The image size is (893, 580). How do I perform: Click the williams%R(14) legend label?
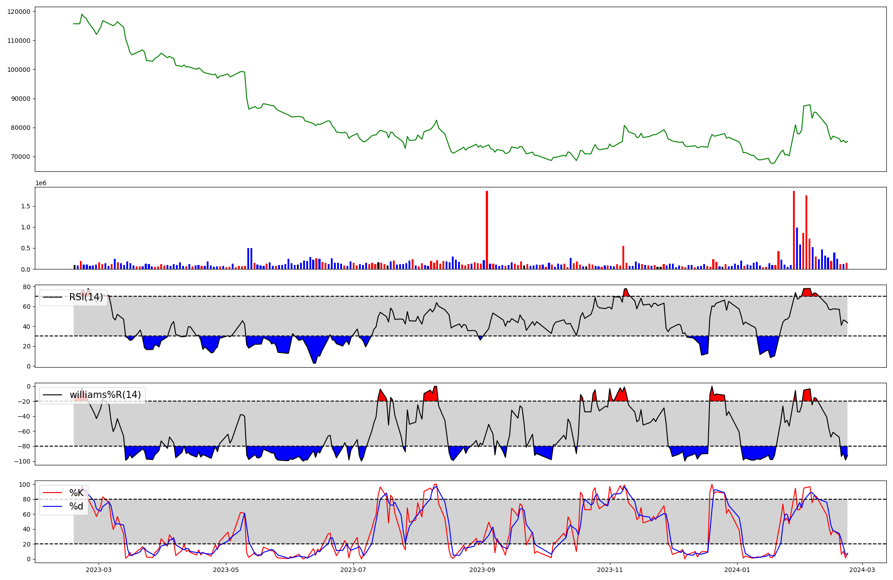[105, 395]
